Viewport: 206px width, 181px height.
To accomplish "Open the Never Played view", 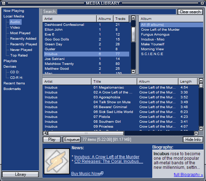I will pyautogui.click(x=21, y=50).
